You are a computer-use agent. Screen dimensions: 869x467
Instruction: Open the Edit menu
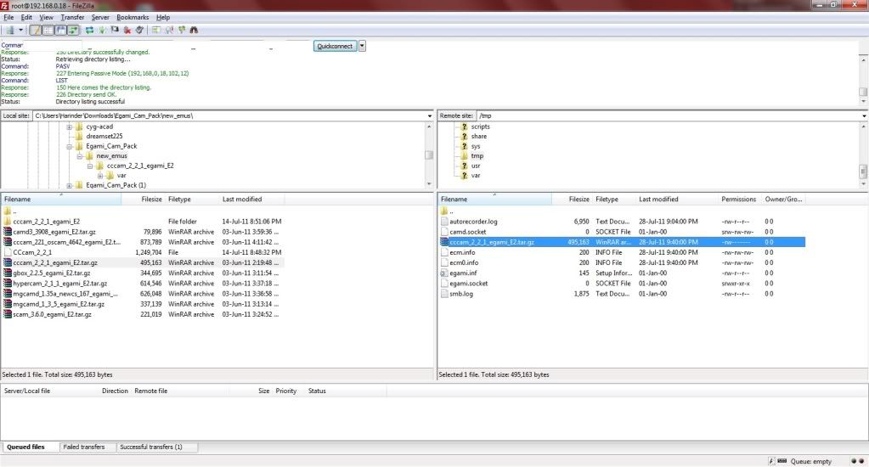coord(26,17)
